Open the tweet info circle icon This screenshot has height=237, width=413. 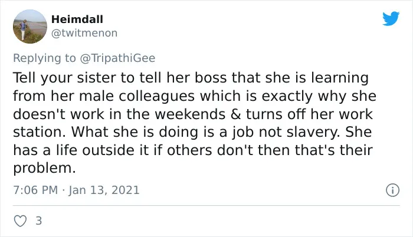(x=393, y=190)
